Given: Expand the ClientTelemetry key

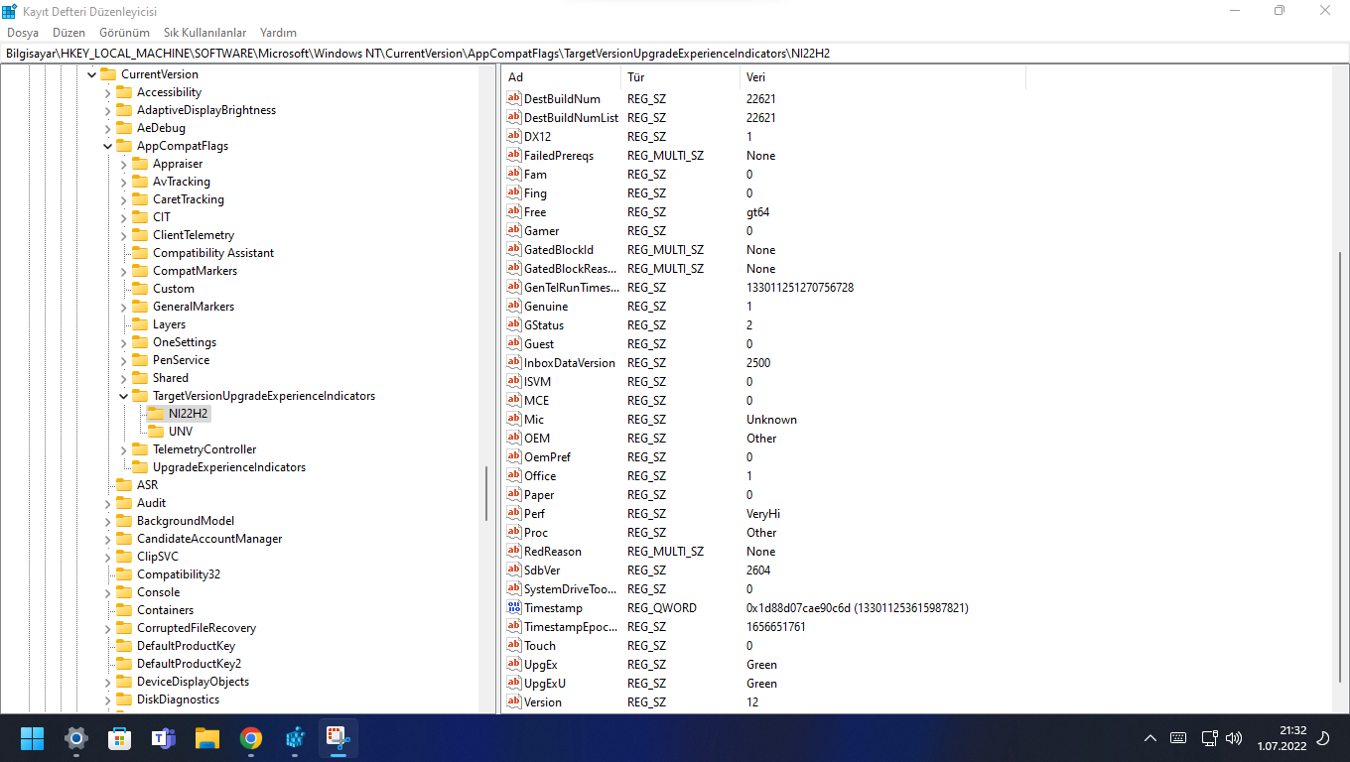Looking at the screenshot, I should [x=124, y=235].
